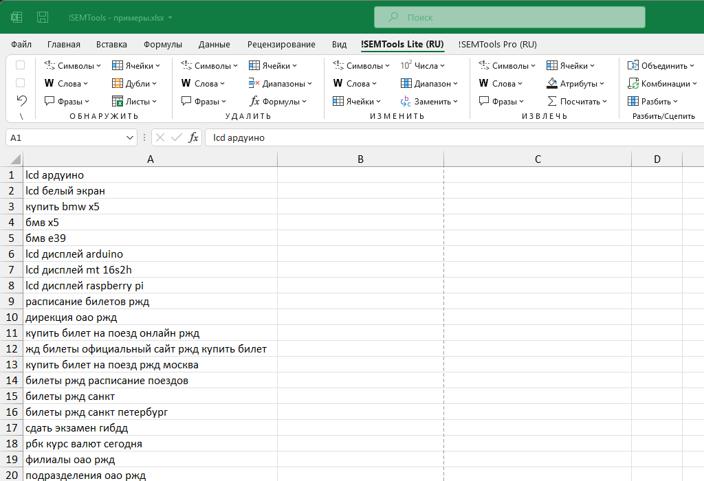Expand Диапазон dropdown in the ИЗМЕНИТЬ group

pos(455,84)
